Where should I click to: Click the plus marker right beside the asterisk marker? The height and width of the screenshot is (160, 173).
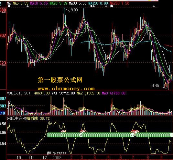coord(94,6)
